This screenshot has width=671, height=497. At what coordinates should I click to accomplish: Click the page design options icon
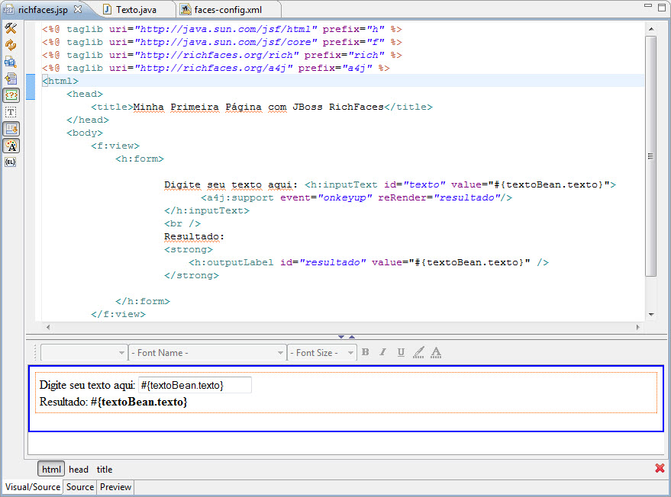11,62
